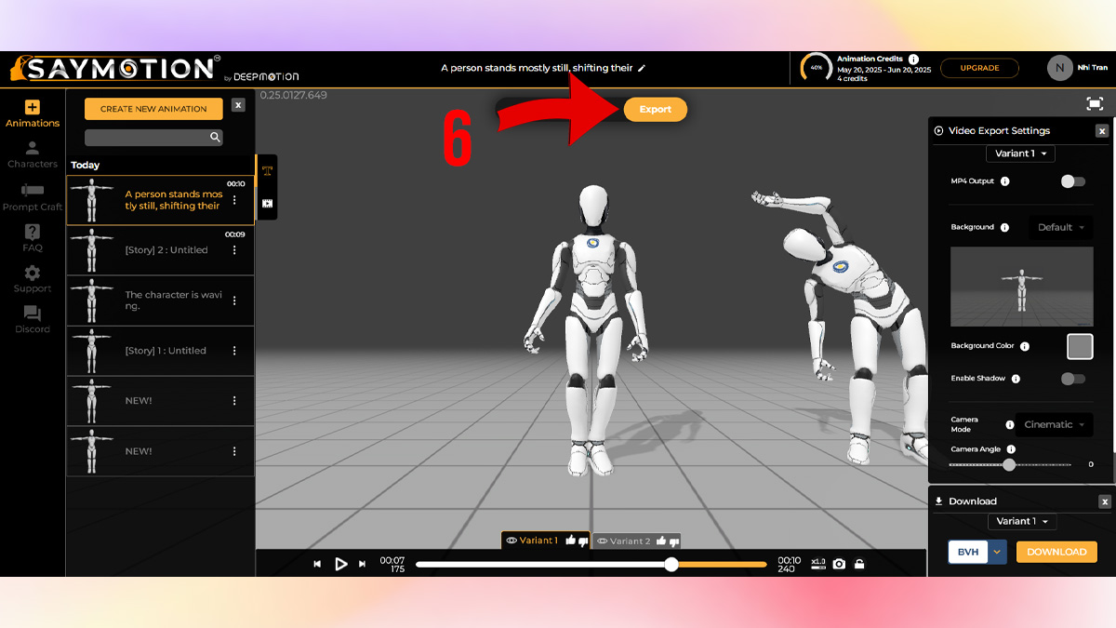Open Variant 1 dropdown in Download panel
The height and width of the screenshot is (628, 1116).
(x=1020, y=521)
